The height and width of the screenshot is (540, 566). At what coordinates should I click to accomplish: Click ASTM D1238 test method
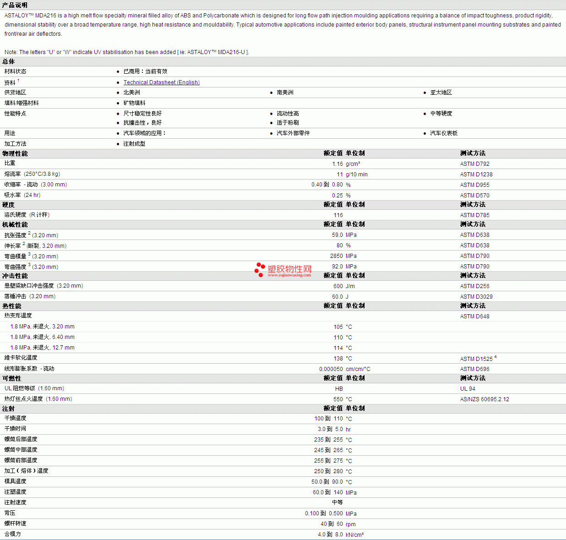[476, 175]
